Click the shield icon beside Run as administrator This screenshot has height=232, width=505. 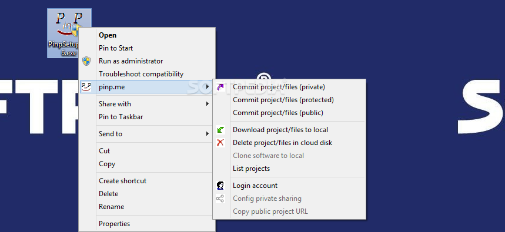coord(86,61)
